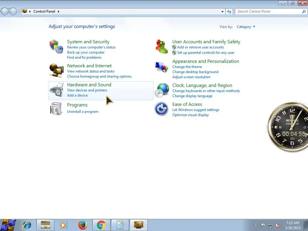308x231 pixels.
Task: Click the search magnifier icon
Action: 304,11
